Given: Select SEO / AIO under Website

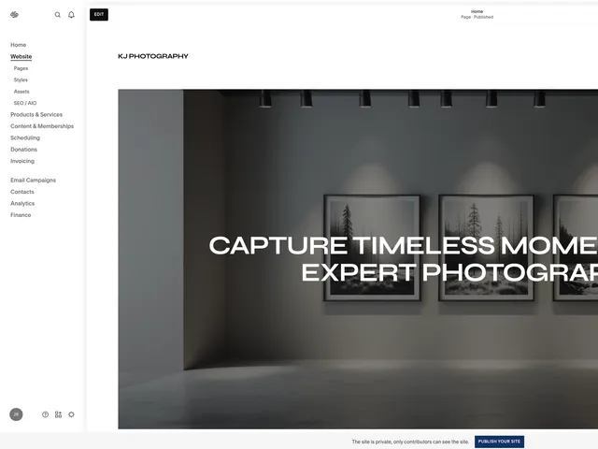Looking at the screenshot, I should [x=25, y=103].
